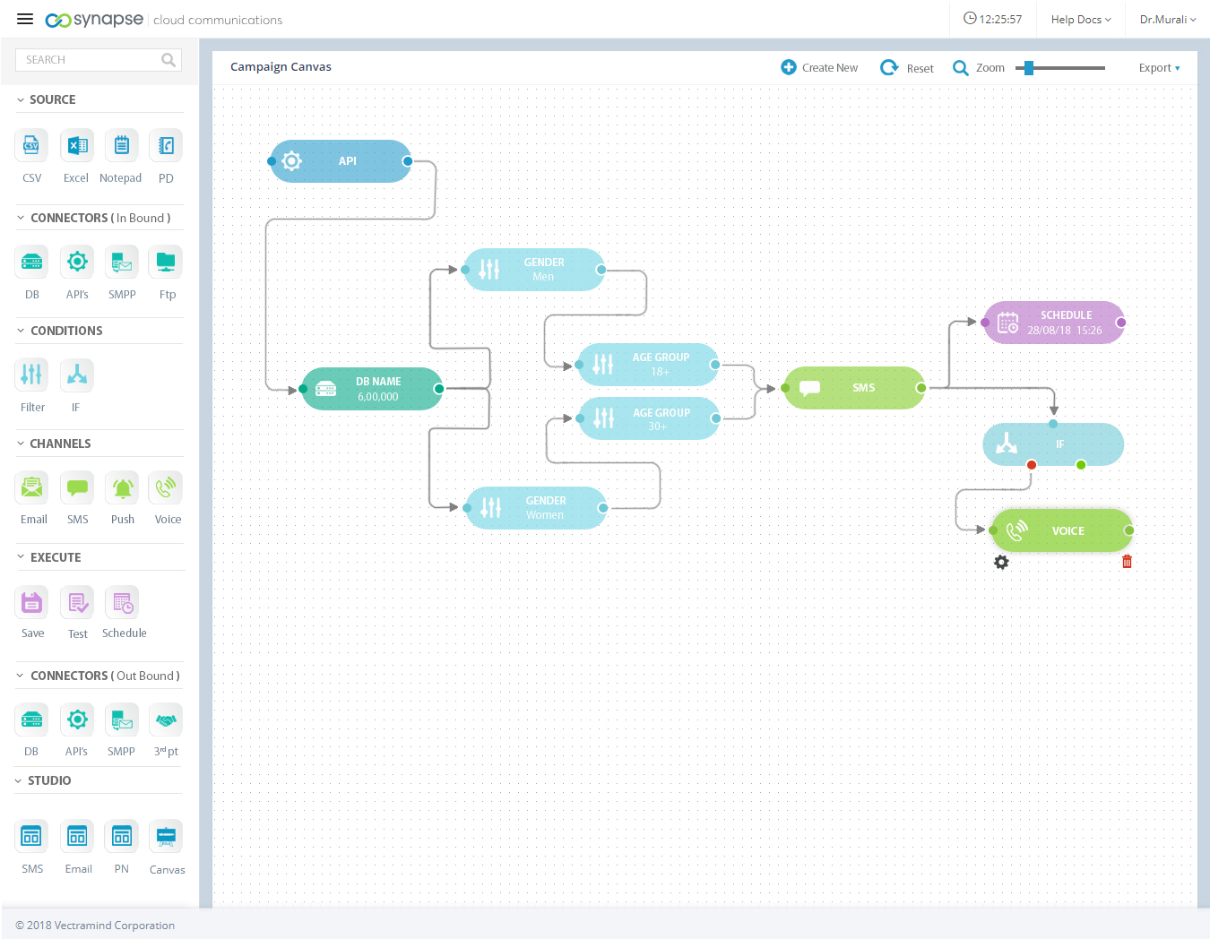Viewport: 1210px width, 939px height.
Task: Toggle the hamburger menu sidebar
Action: pos(25,19)
